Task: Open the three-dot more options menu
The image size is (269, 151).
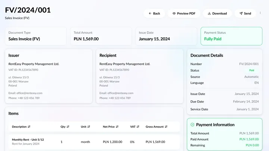Action: click(260, 13)
